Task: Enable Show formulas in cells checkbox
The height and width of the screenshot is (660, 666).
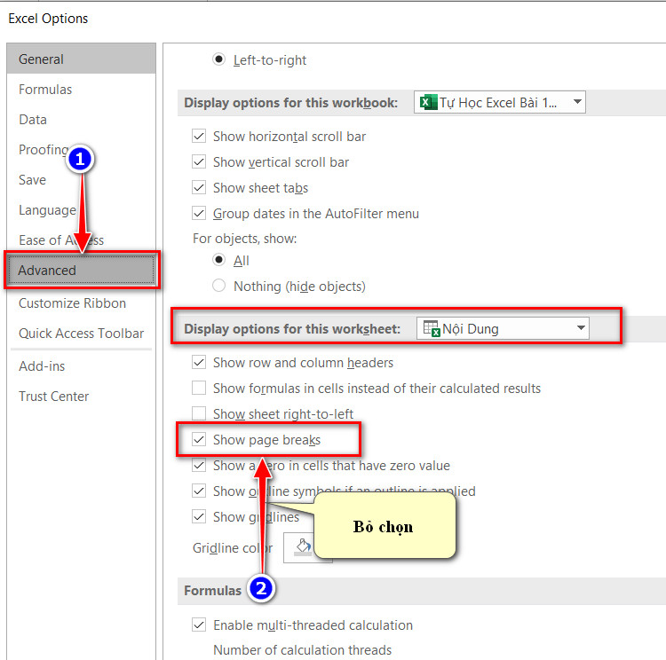Action: coord(199,388)
